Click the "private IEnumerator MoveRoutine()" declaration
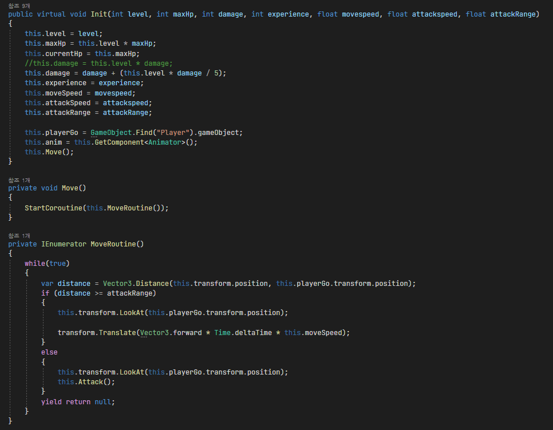This screenshot has width=553, height=430. (76, 244)
